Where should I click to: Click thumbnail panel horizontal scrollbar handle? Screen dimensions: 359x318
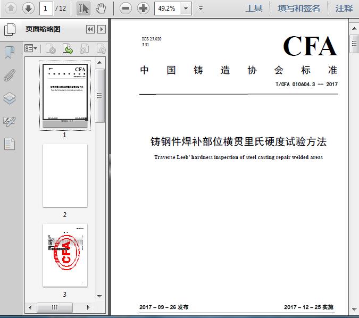[x=54, y=307]
